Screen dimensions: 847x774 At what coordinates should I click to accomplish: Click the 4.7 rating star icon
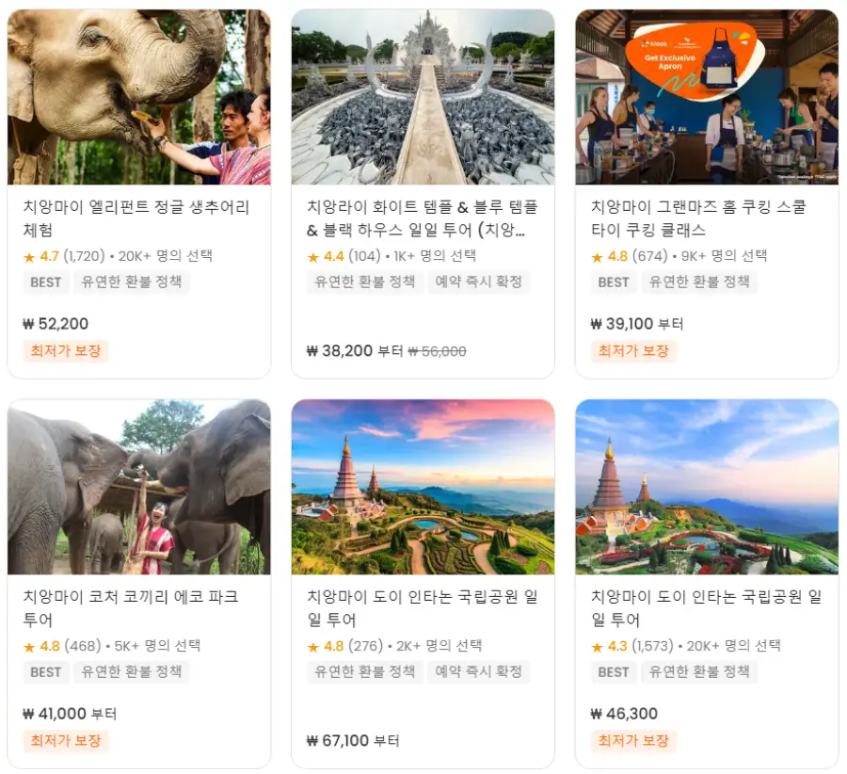click(x=29, y=257)
